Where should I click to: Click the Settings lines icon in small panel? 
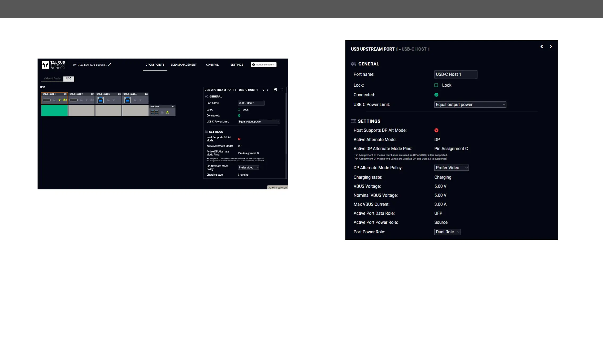[206, 132]
